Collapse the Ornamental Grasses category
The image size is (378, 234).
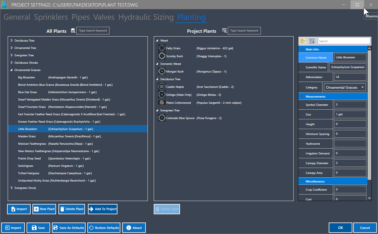pyautogui.click(x=12, y=70)
